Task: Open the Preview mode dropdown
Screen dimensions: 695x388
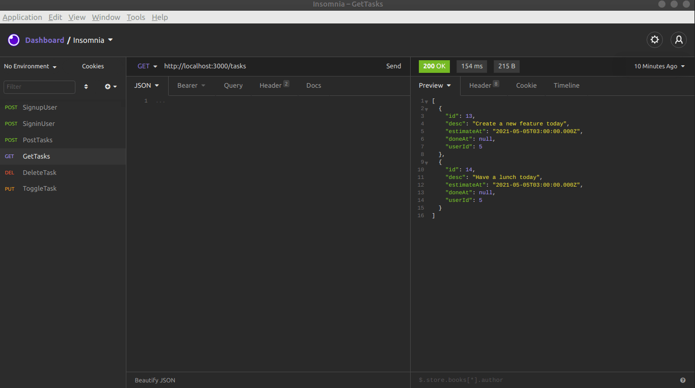Action: click(435, 86)
